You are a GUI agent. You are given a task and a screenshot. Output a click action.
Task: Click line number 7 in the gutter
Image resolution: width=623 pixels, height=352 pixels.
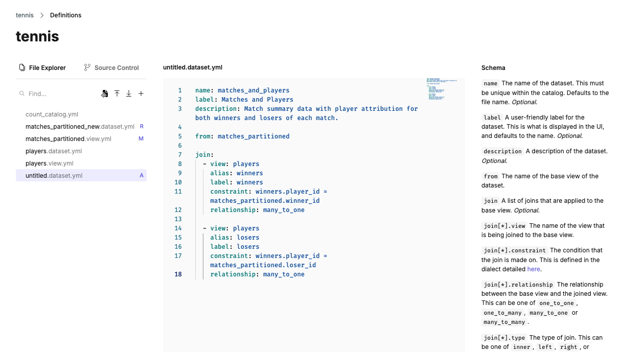180,155
